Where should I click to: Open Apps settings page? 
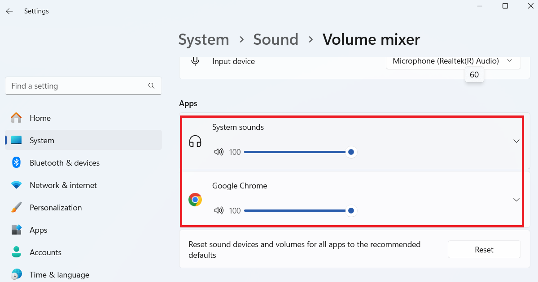coord(83,230)
